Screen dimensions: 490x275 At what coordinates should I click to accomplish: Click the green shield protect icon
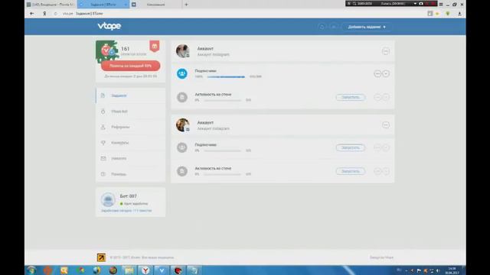[x=447, y=14]
